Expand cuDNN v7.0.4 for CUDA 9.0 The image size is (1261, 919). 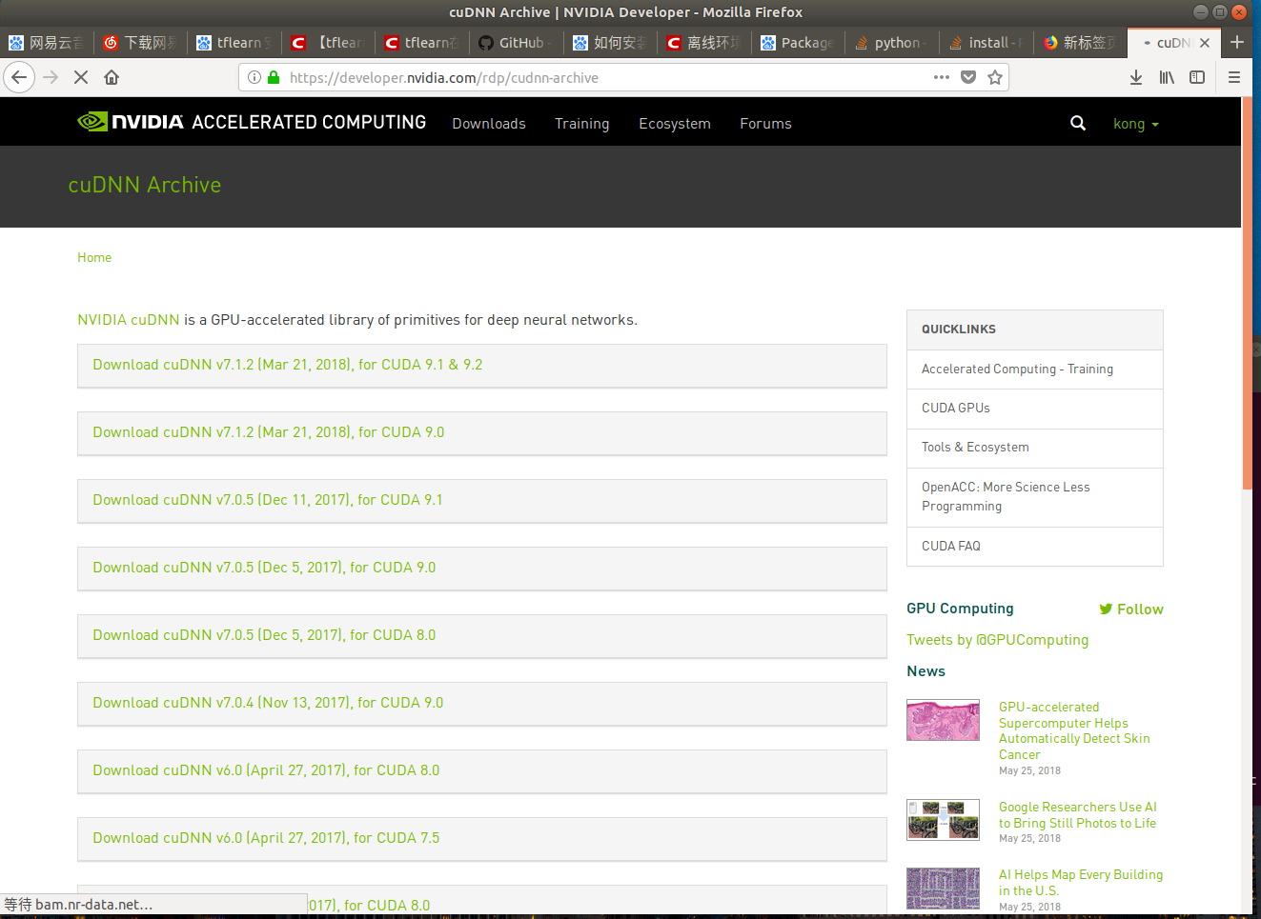(482, 704)
